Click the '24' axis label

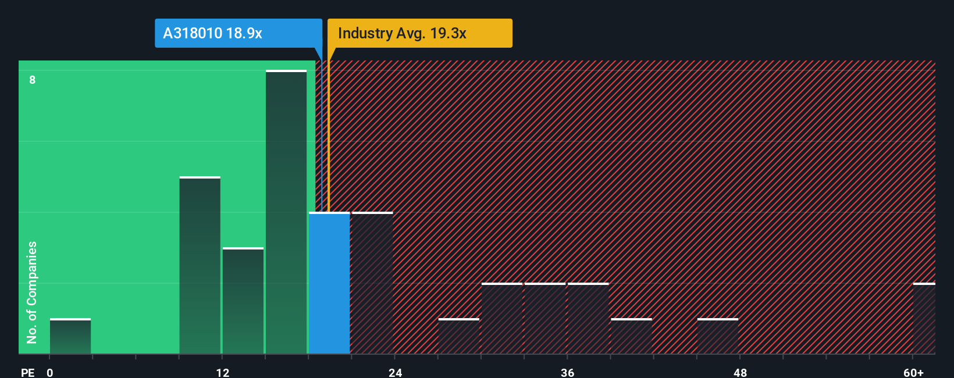tap(395, 372)
